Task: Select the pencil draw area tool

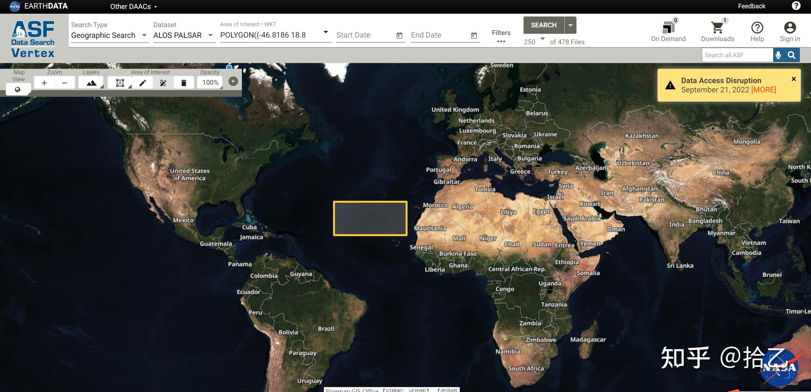Action: pos(143,83)
